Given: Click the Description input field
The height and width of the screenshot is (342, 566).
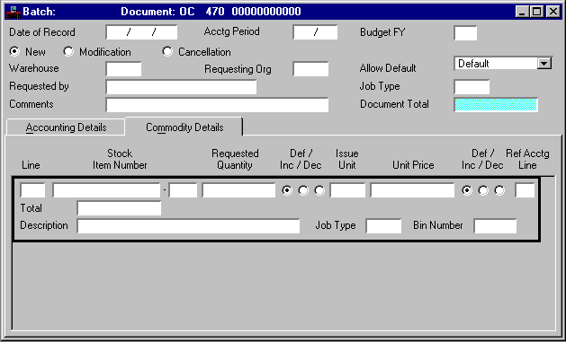Looking at the screenshot, I should click(x=188, y=226).
